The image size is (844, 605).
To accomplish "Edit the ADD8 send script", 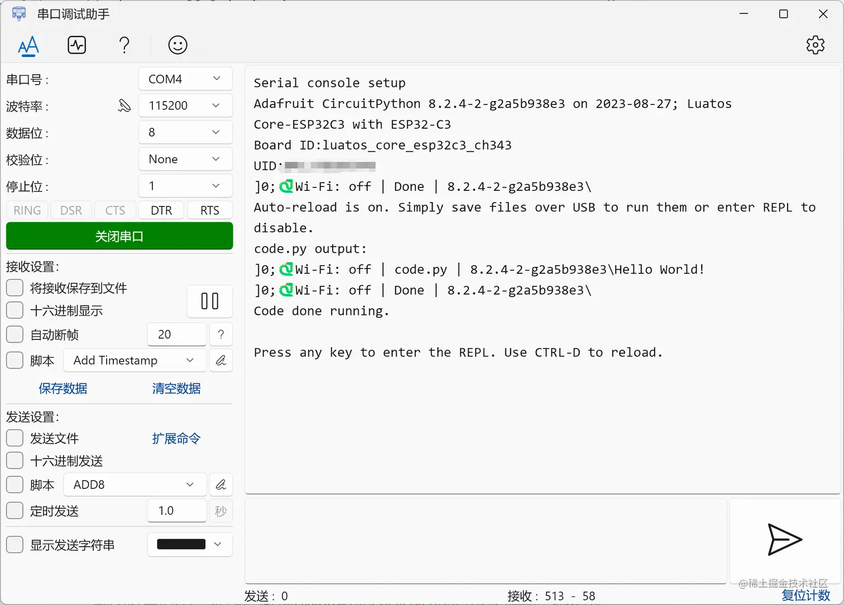I will [x=221, y=484].
